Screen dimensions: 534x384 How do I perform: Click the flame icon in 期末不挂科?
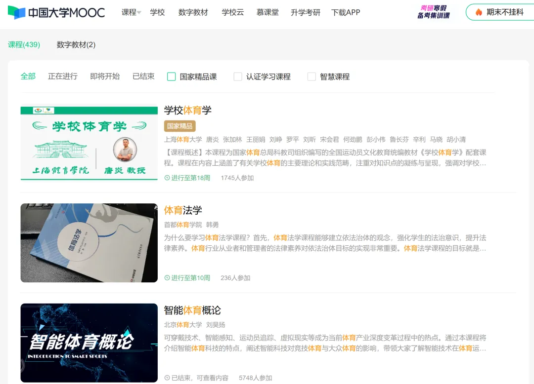pos(479,12)
